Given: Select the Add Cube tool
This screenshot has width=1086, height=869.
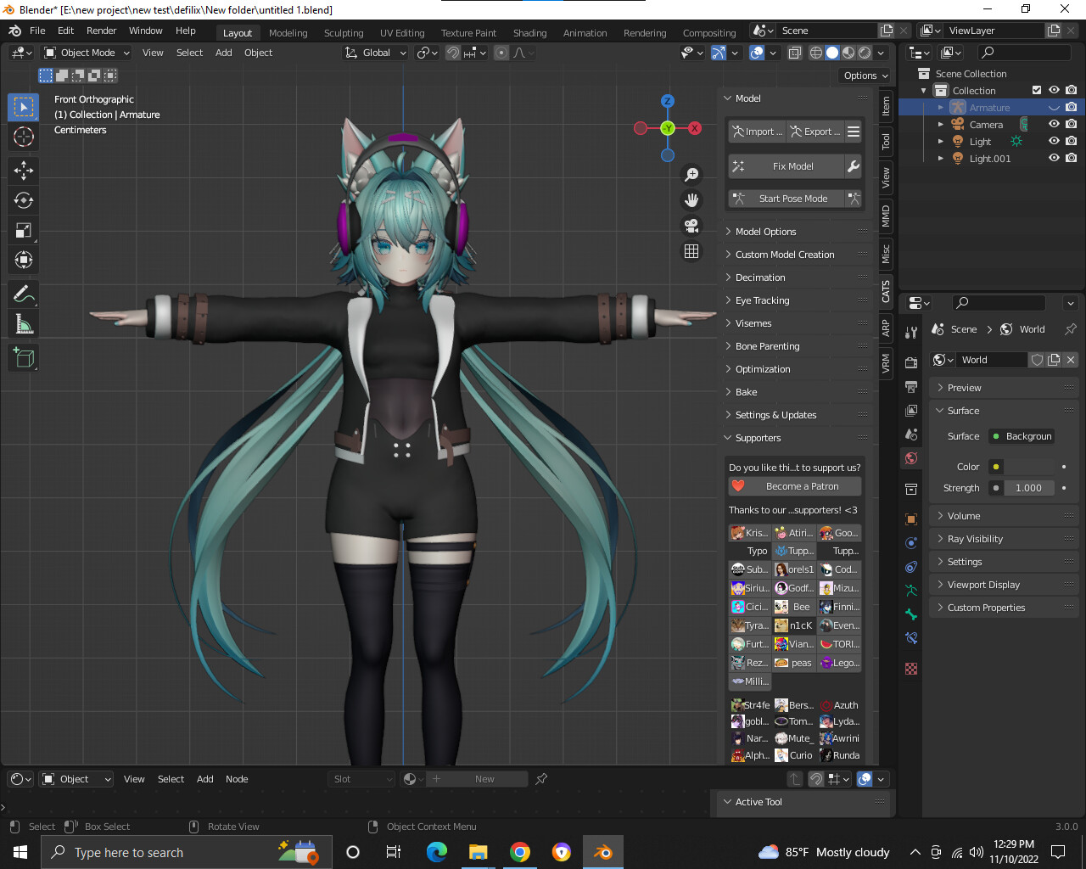Looking at the screenshot, I should [24, 358].
